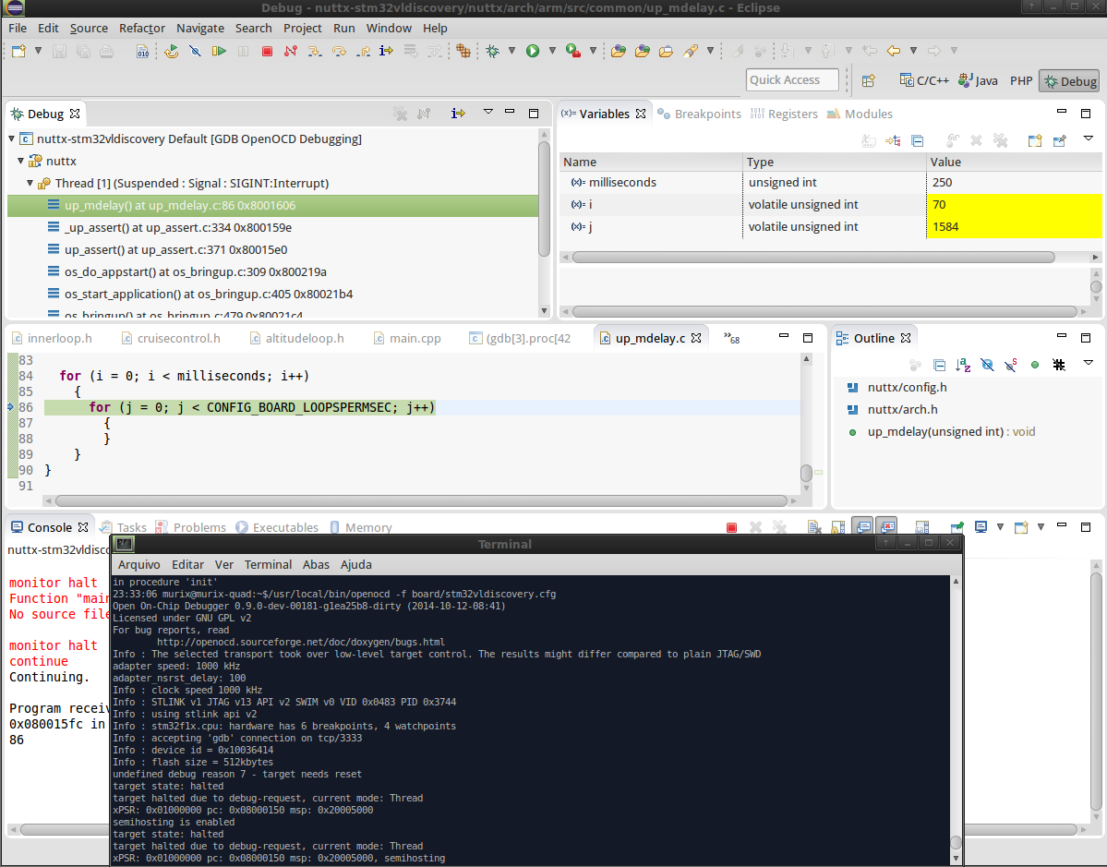The image size is (1107, 867).
Task: Switch to the Problems tab
Action: (x=190, y=527)
